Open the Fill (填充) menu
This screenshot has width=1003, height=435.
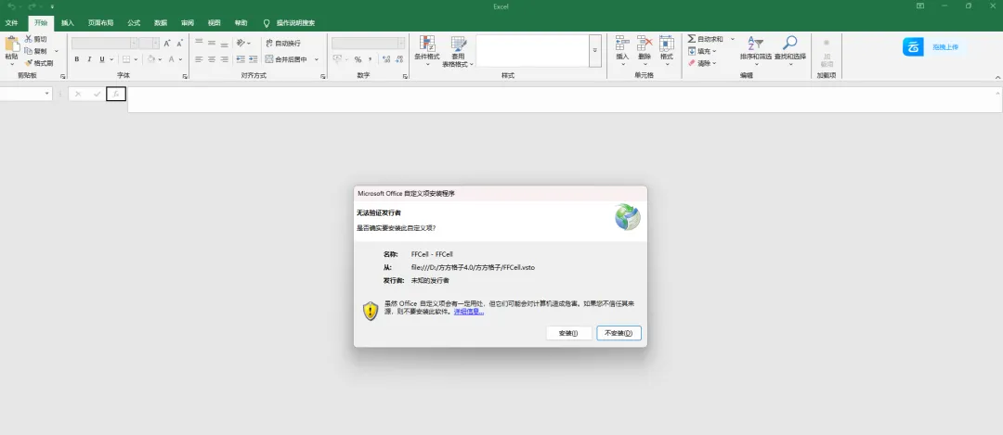702,51
